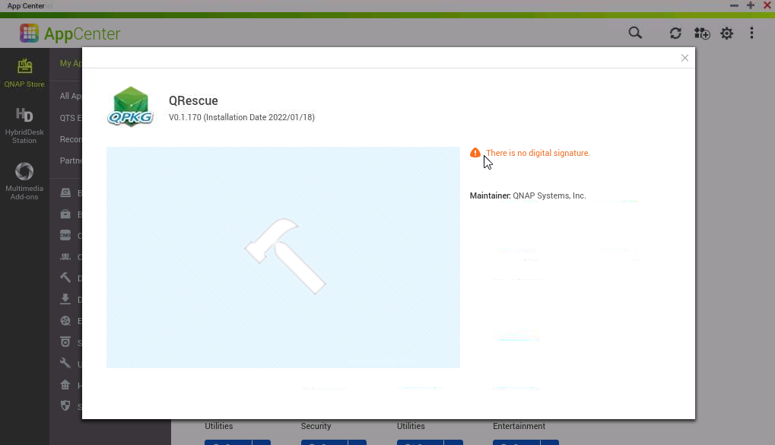
Task: Close the QRescue details dialog
Action: click(684, 58)
